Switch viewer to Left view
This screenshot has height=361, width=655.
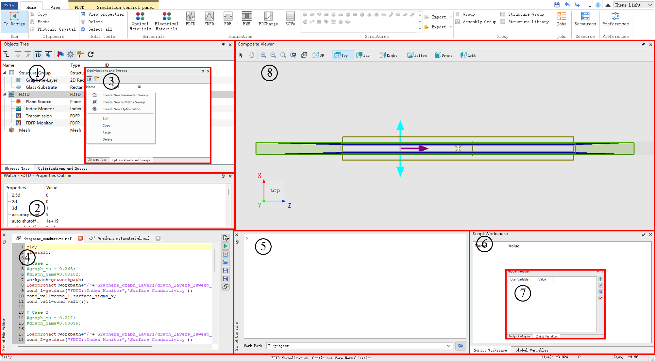coord(468,55)
